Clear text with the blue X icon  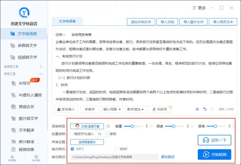pyautogui.click(x=197, y=109)
